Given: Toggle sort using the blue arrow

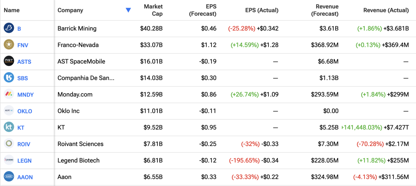Looking at the screenshot, I should [x=128, y=10].
